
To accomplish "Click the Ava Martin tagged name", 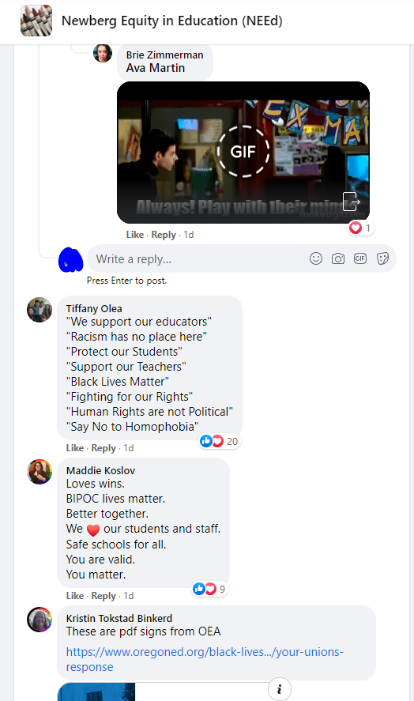I will [x=155, y=68].
